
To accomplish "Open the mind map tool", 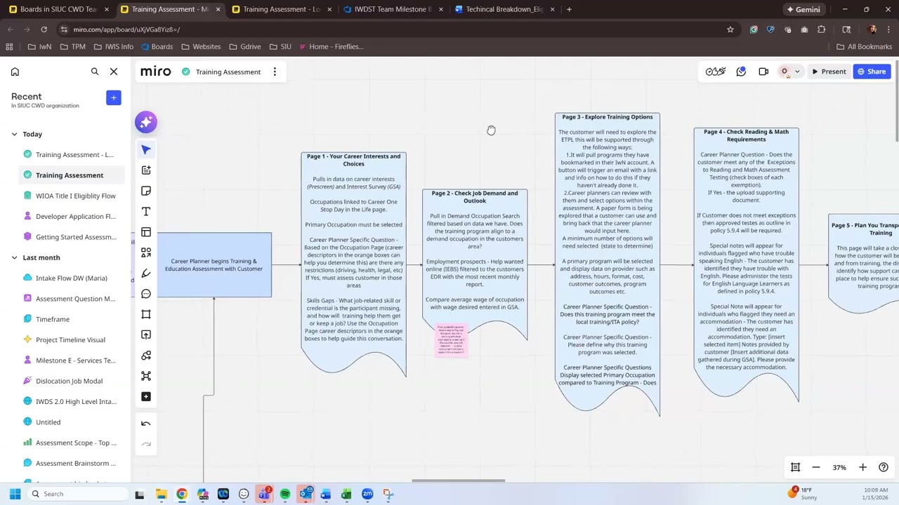I will (146, 376).
